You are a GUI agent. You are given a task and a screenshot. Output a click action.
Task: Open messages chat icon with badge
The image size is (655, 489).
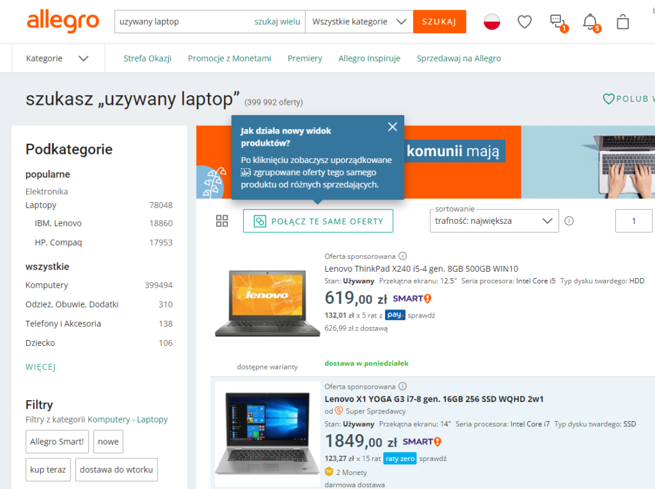tap(558, 22)
